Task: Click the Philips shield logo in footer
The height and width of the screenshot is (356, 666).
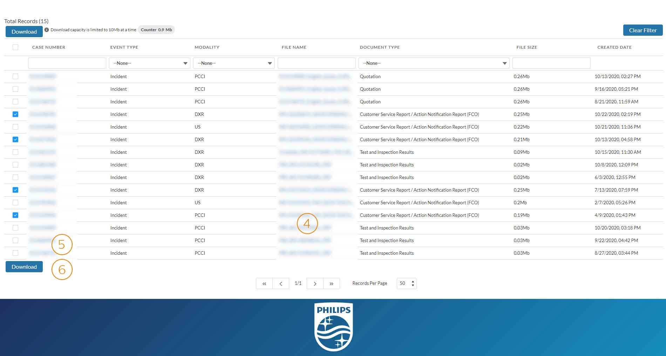Action: pos(333,327)
